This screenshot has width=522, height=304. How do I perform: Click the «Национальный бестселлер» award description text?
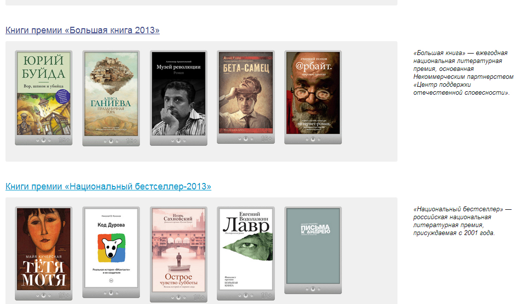click(462, 221)
